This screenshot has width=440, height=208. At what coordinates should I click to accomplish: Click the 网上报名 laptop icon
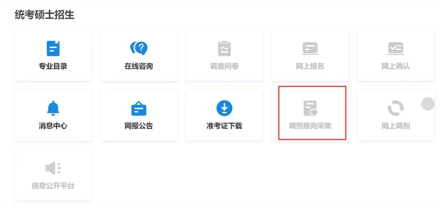coord(310,49)
